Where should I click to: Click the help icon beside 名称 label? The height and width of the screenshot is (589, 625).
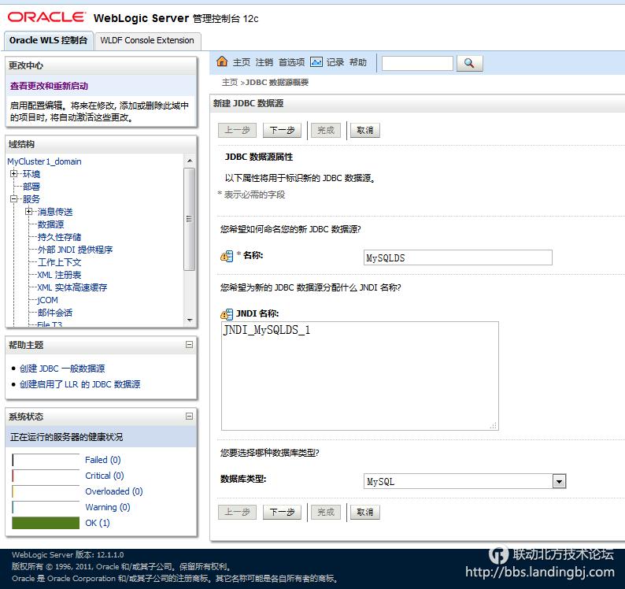coord(227,256)
